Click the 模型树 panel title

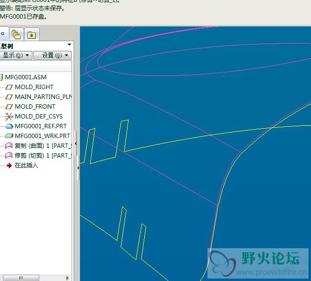click(x=6, y=47)
